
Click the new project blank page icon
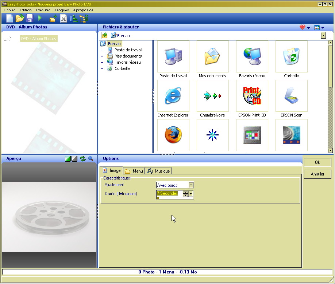(x=9, y=18)
